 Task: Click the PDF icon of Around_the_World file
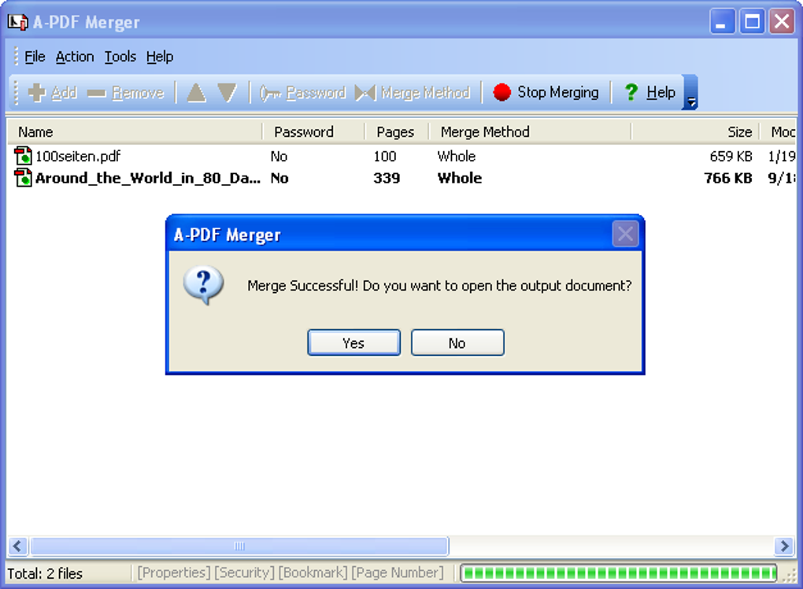coord(23,177)
